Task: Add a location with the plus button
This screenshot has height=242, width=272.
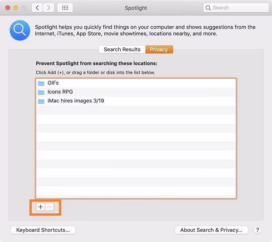Action: click(40, 207)
